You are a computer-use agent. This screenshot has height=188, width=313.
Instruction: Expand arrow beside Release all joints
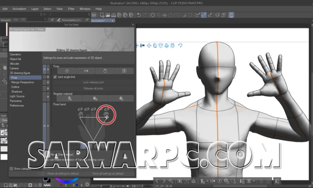(48, 88)
